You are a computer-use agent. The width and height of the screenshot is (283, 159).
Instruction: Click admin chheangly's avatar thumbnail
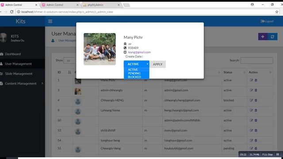tap(78, 91)
